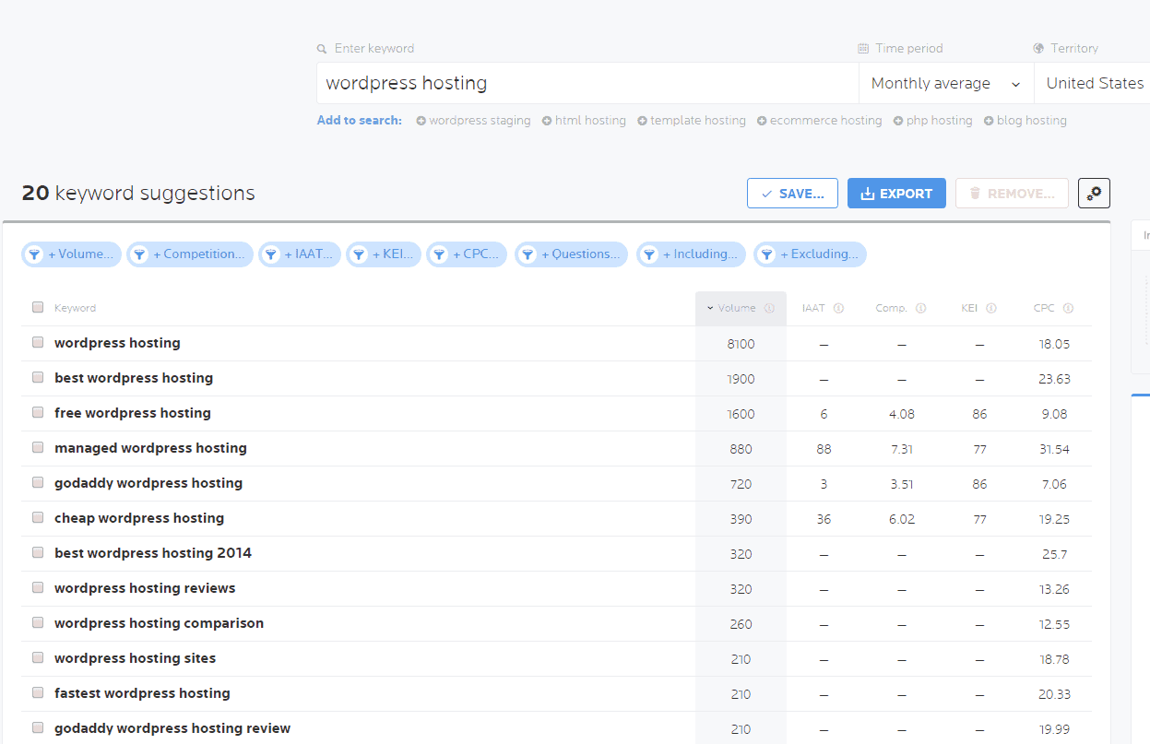Open the + KEI... filter label
Viewport: 1150px width, 744px height.
[x=394, y=254]
